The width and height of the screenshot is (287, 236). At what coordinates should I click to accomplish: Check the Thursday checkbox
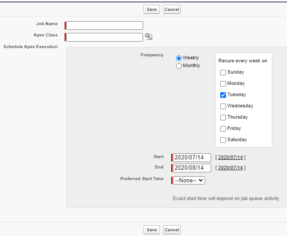coord(223,117)
